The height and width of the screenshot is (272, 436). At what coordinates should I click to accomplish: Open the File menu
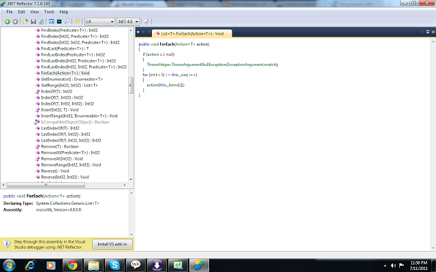click(10, 12)
